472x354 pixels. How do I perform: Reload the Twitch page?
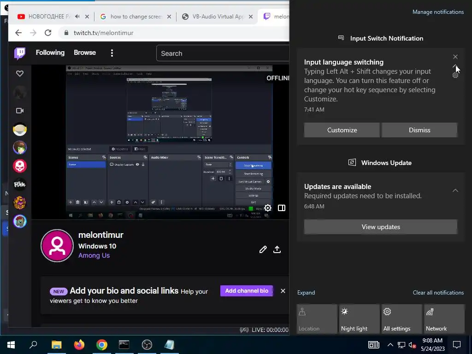pyautogui.click(x=48, y=33)
